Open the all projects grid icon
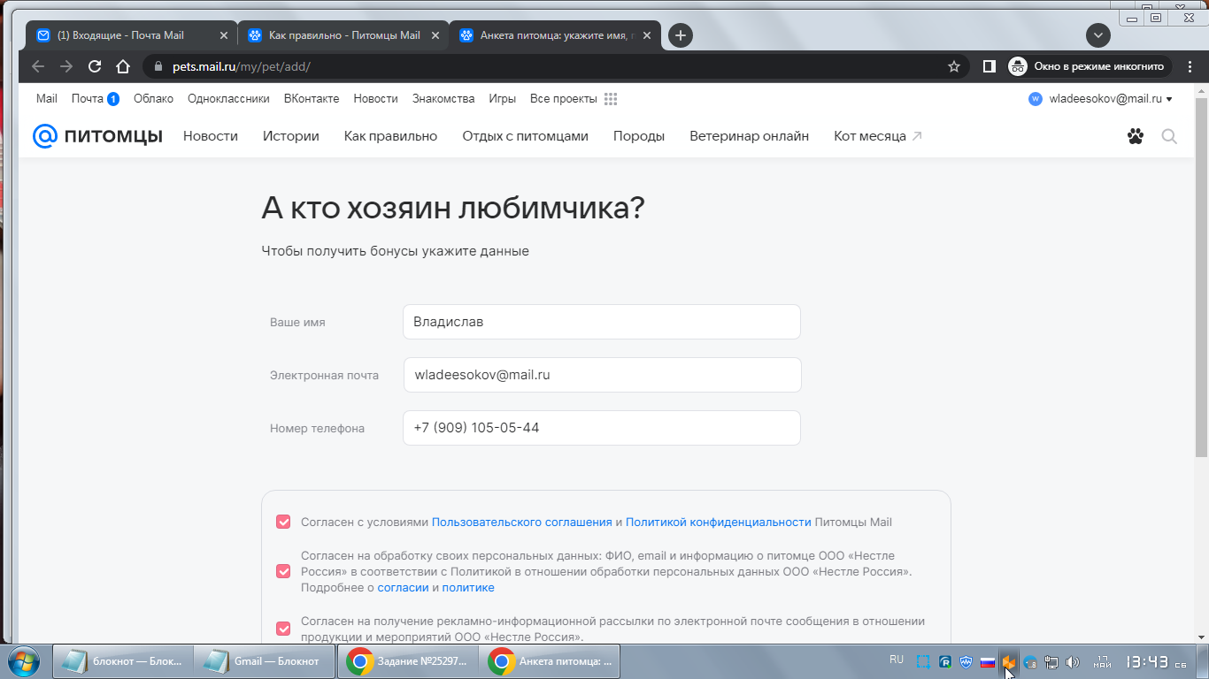Viewport: 1209px width, 679px height. click(611, 99)
